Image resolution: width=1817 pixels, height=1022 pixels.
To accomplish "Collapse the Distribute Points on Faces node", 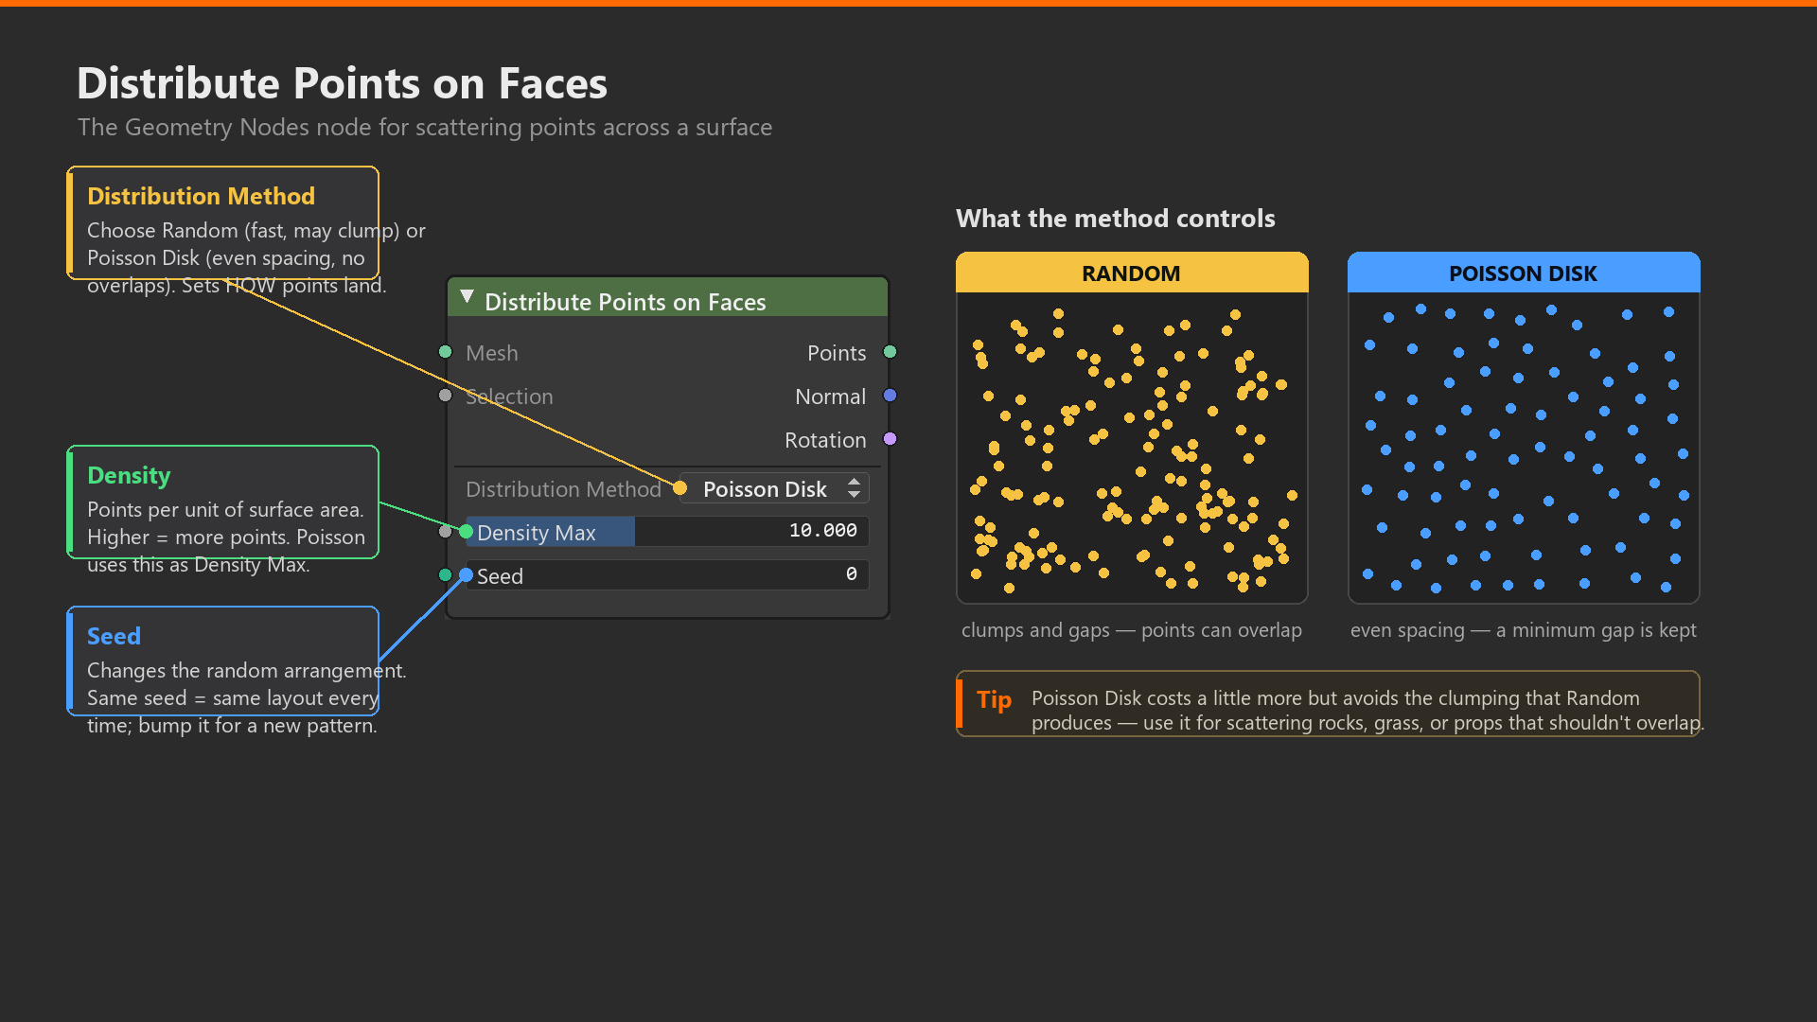I will click(x=467, y=297).
